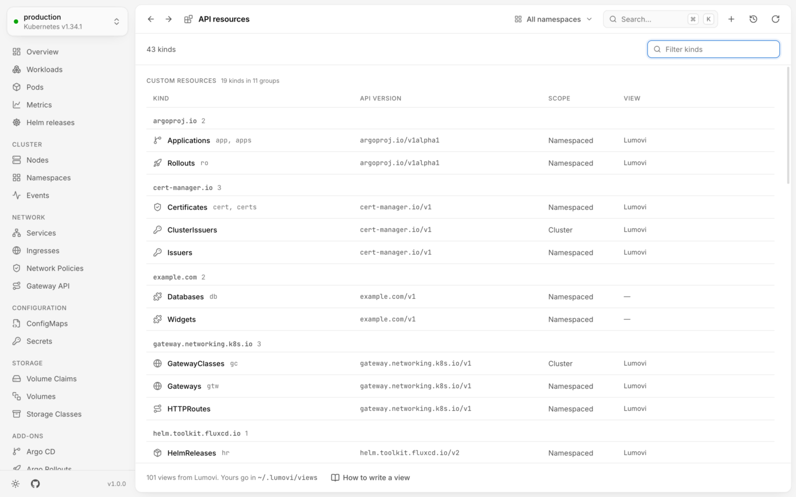Screen dimensions: 796x497
Task: Open Argo CD add-on
Action: pyautogui.click(x=67, y=452)
